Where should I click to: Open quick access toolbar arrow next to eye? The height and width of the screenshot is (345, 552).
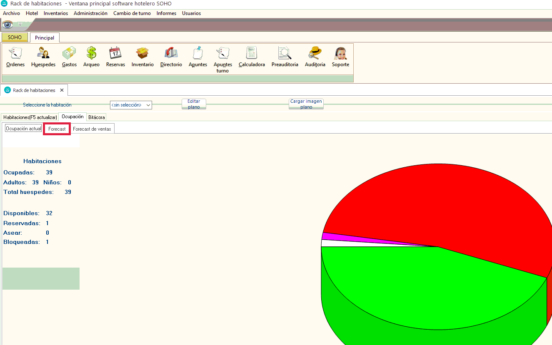point(20,24)
